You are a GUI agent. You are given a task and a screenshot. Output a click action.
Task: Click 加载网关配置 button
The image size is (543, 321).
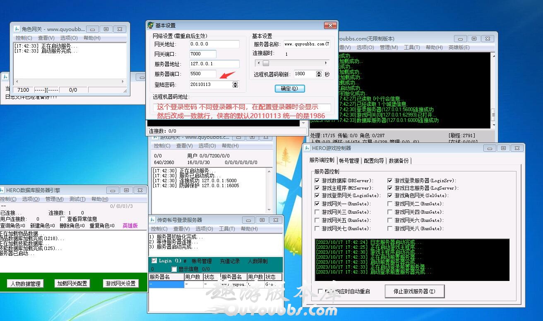tap(72, 283)
